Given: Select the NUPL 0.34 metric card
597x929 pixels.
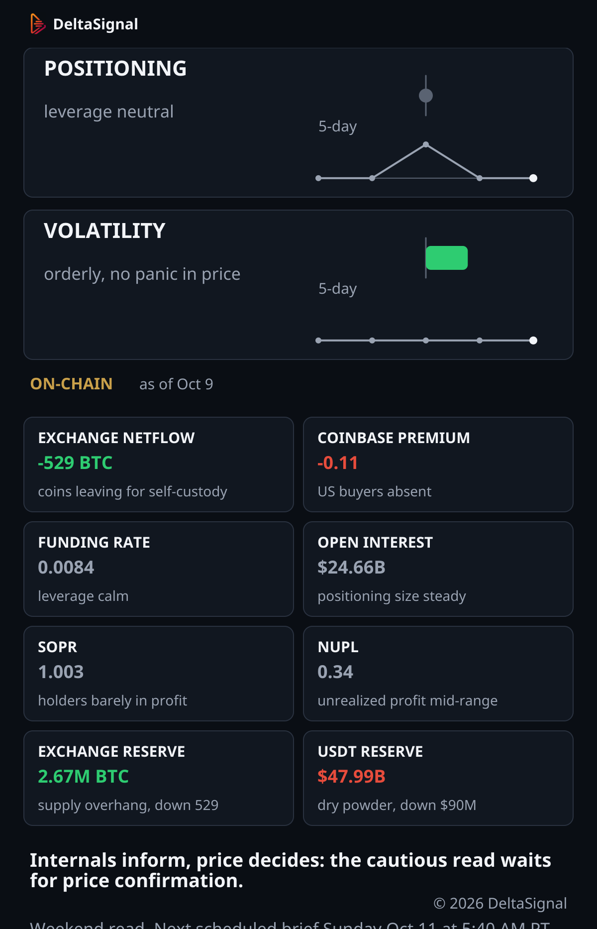Looking at the screenshot, I should coord(438,674).
